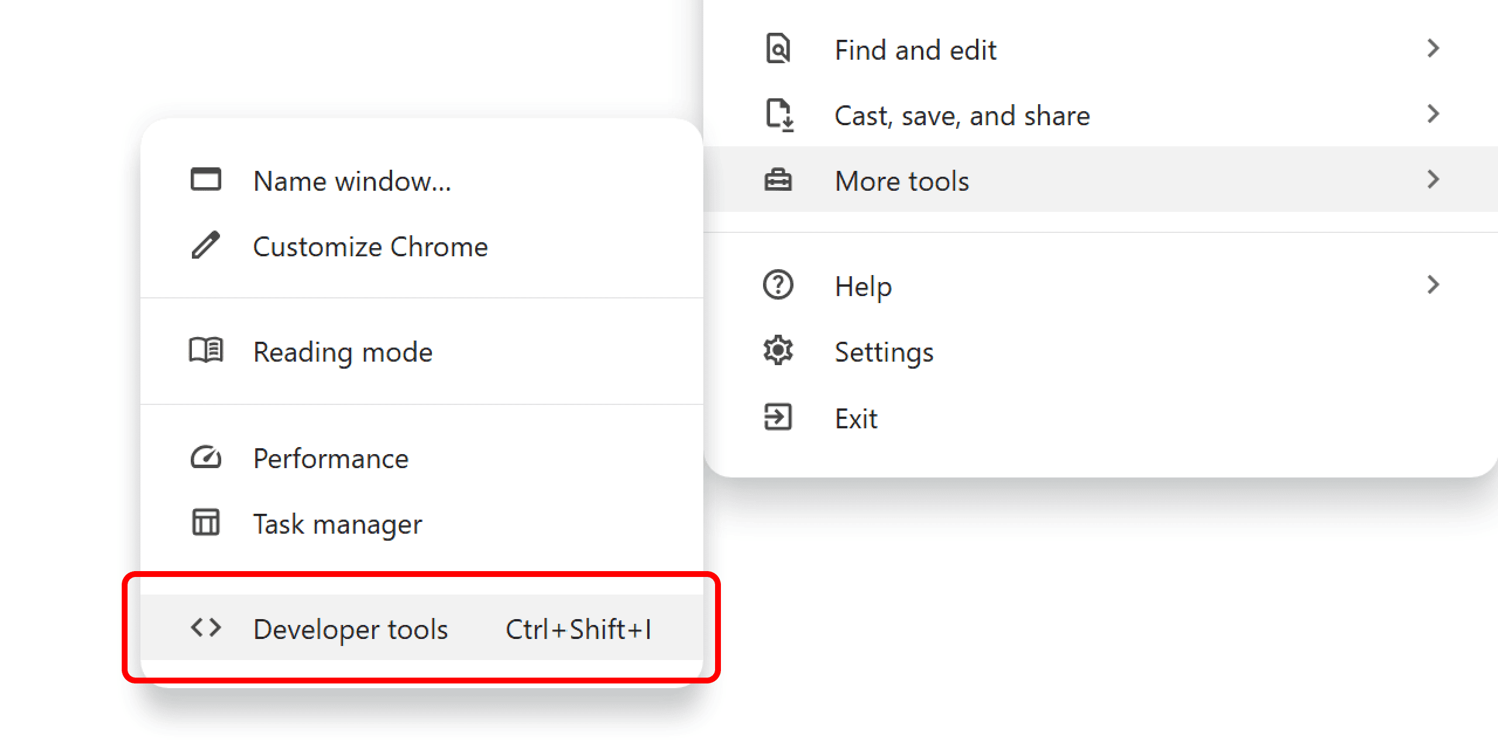Click the Reading mode book icon
The image size is (1498, 749).
(x=206, y=351)
